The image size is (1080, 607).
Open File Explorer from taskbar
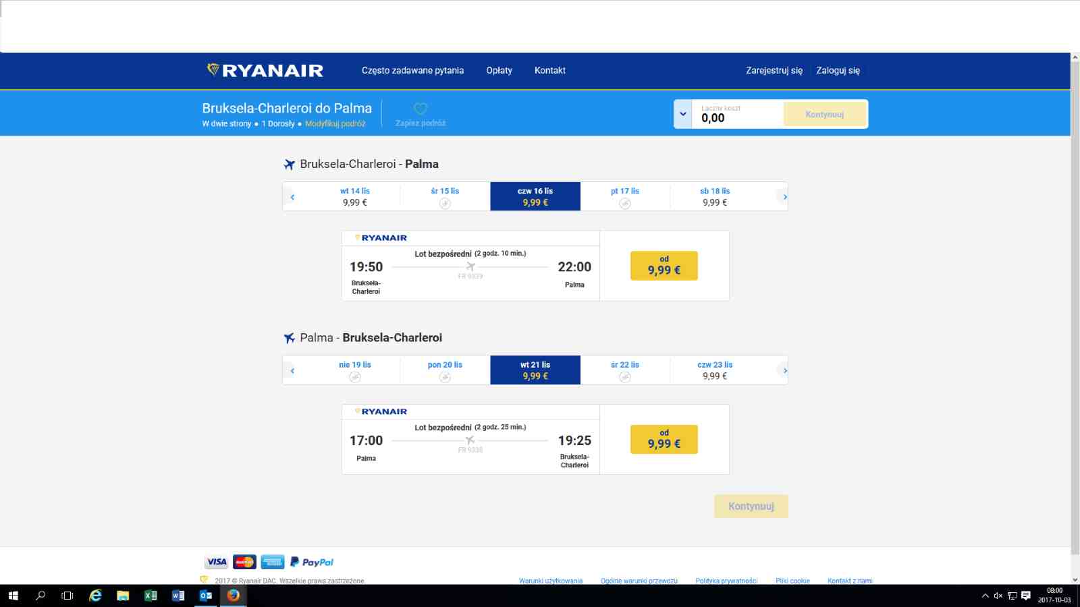(123, 596)
